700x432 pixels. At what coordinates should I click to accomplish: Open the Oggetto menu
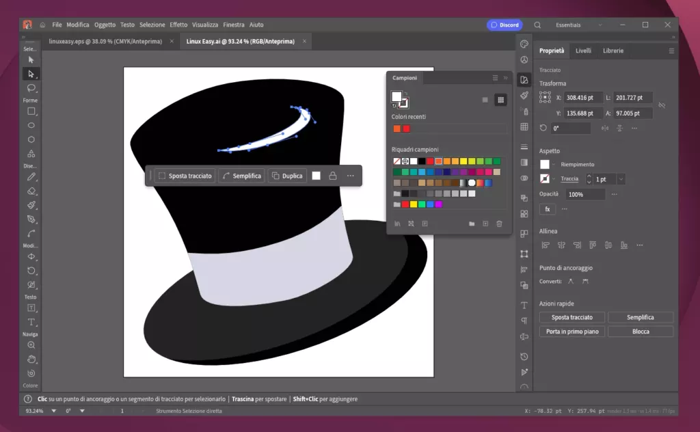coord(105,25)
